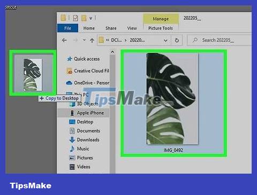Open the File ribbon tab
The image size is (257, 195).
pos(67,28)
